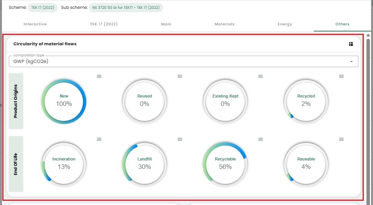Click the grid layout icon in Circularity header
Viewport: 373px width, 205px height.
tap(351, 44)
